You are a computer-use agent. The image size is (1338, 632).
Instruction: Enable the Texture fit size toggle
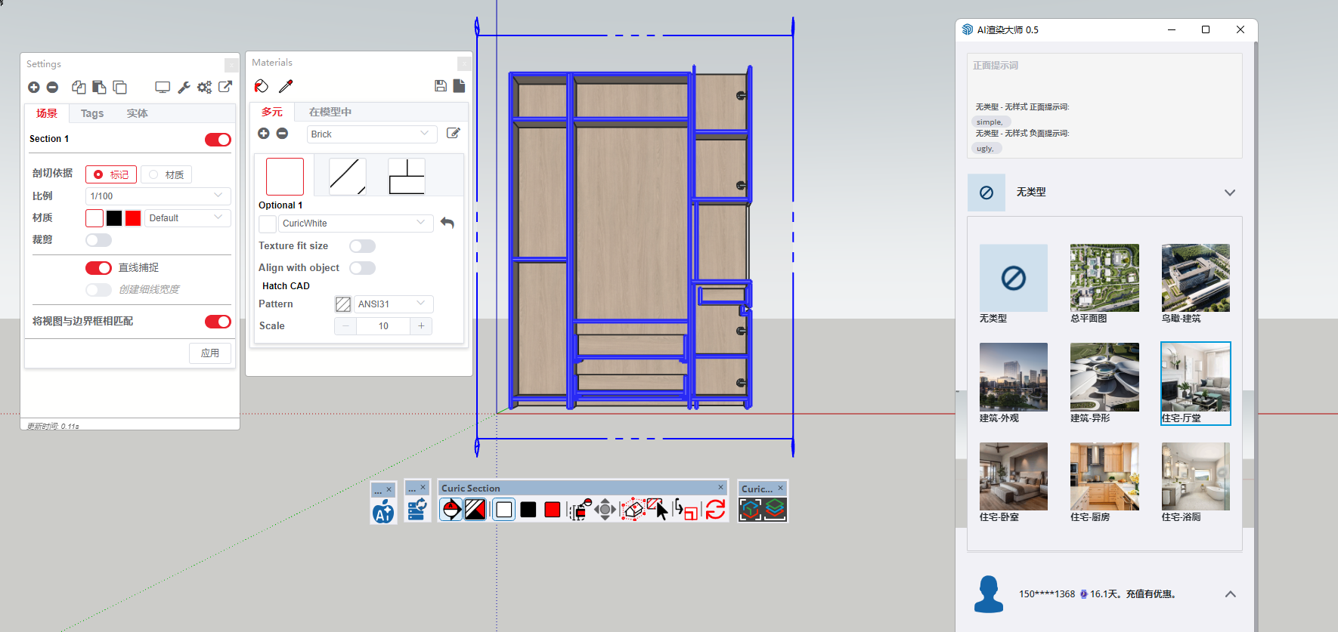362,246
